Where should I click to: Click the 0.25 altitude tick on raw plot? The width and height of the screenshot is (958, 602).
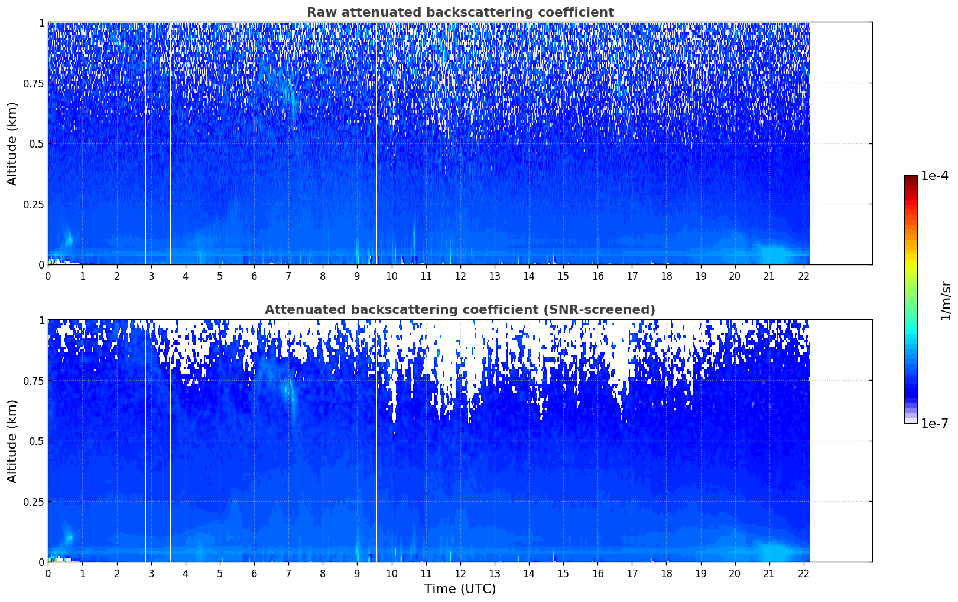point(34,204)
